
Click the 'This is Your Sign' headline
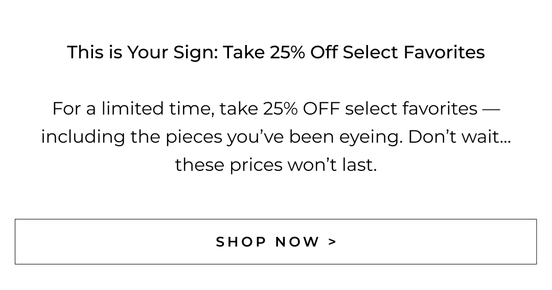(x=142, y=52)
